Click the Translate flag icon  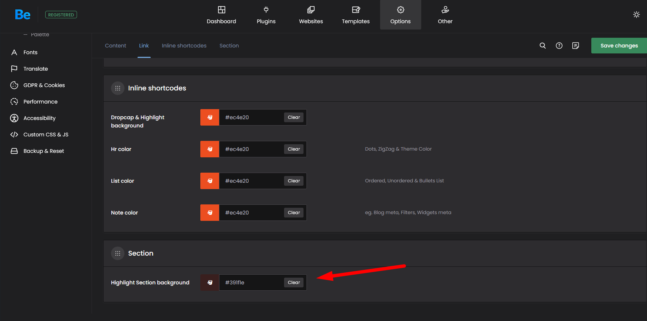point(14,69)
